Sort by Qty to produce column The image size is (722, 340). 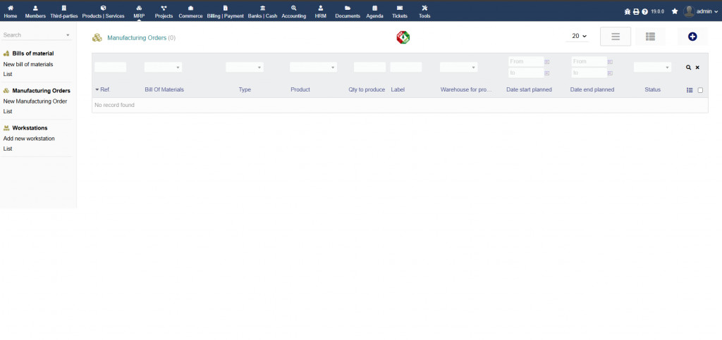click(x=367, y=89)
